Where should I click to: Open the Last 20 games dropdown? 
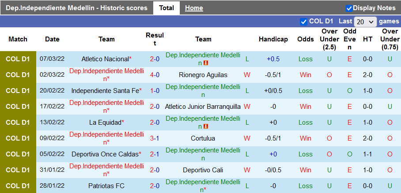(365, 22)
